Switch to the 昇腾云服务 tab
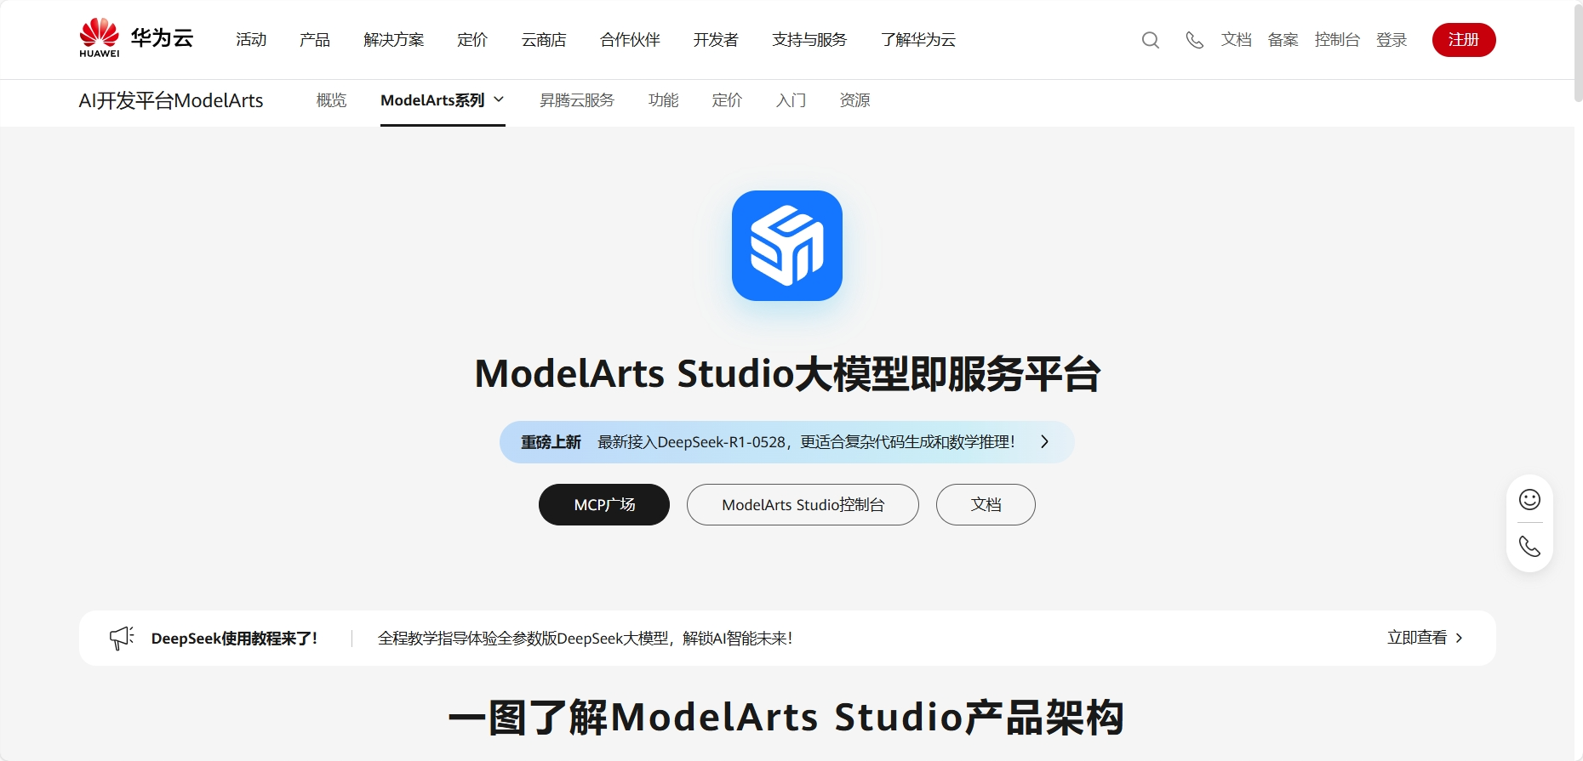1583x761 pixels. [x=577, y=100]
